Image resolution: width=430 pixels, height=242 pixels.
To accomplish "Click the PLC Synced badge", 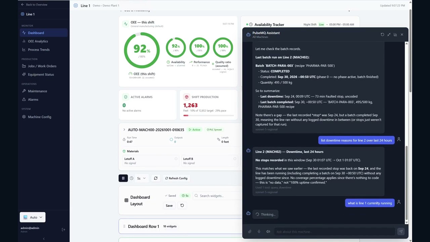I will click(x=214, y=130).
